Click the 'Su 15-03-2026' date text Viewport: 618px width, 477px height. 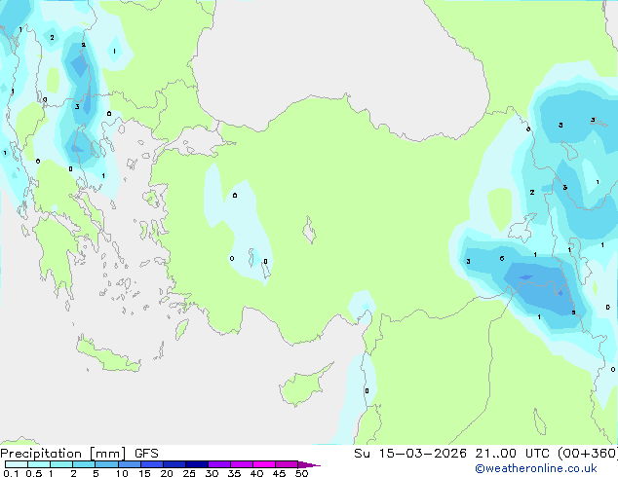pos(410,454)
